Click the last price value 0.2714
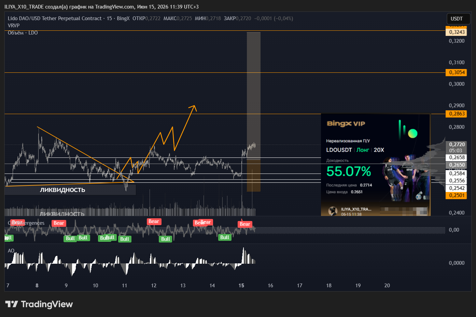 (x=366, y=185)
